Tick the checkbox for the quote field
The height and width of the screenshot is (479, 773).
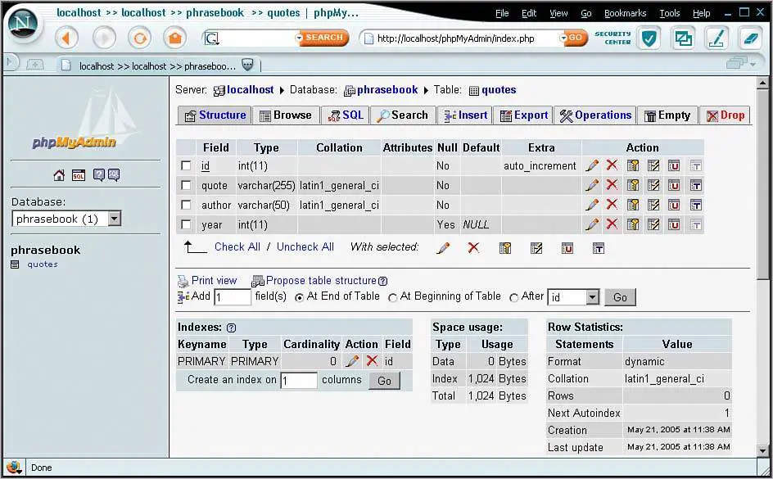coord(186,185)
